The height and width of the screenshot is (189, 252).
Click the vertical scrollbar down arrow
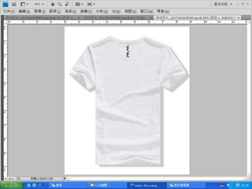(x=249, y=175)
